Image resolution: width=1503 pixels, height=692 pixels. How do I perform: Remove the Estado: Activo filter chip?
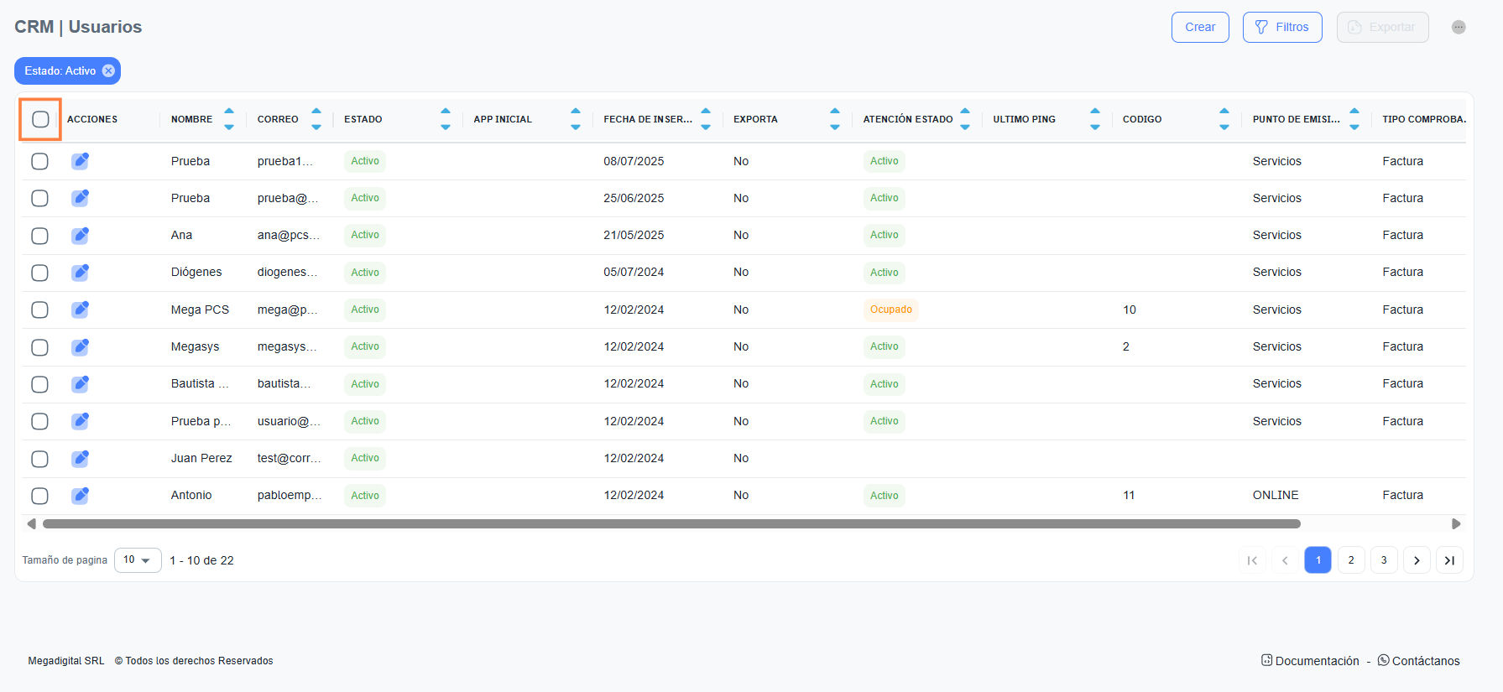click(x=108, y=71)
